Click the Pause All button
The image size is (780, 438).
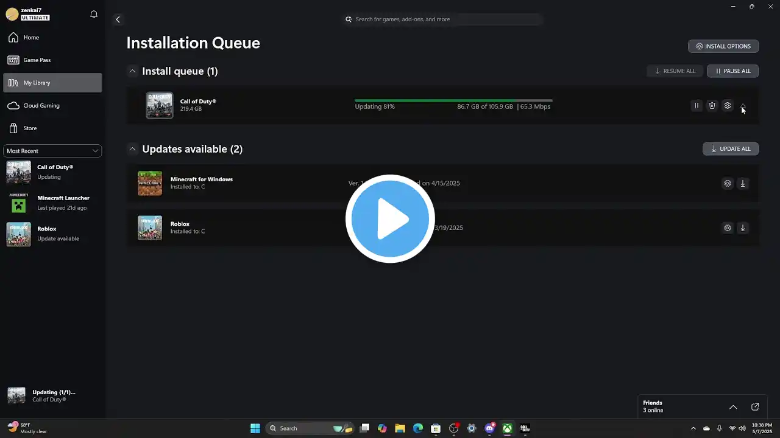pyautogui.click(x=732, y=71)
